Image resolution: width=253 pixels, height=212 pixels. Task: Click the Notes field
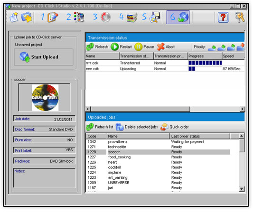(44, 178)
